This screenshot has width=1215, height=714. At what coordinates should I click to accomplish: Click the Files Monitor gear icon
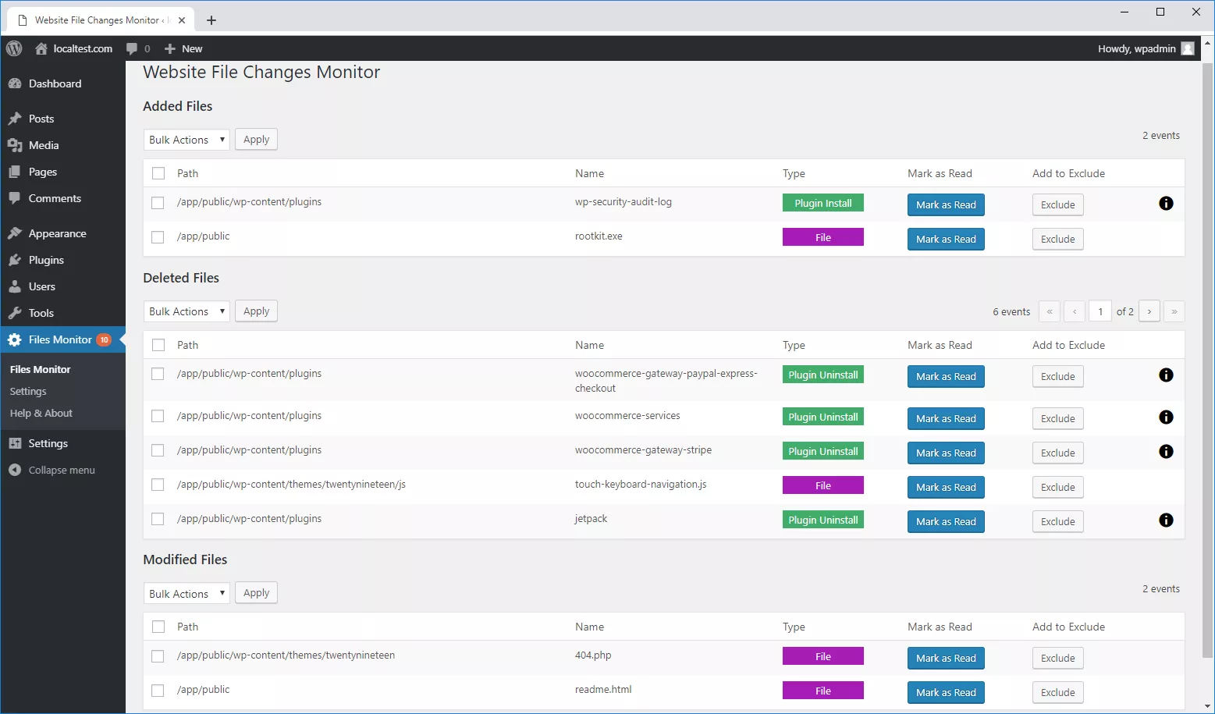(14, 339)
